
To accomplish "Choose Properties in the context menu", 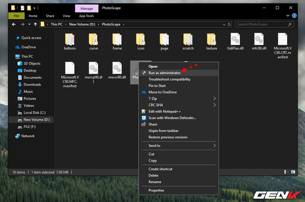I will point(179,191).
